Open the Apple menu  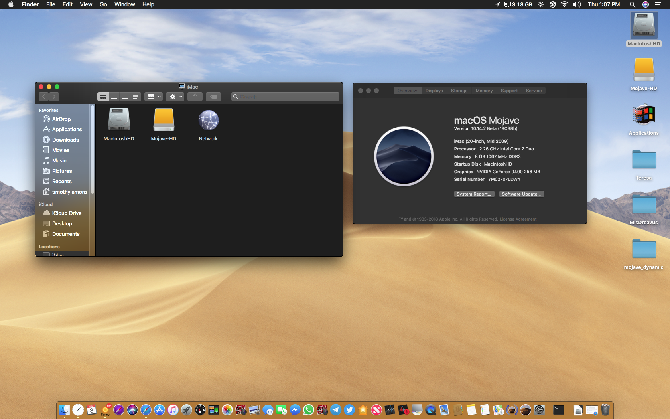click(x=11, y=4)
